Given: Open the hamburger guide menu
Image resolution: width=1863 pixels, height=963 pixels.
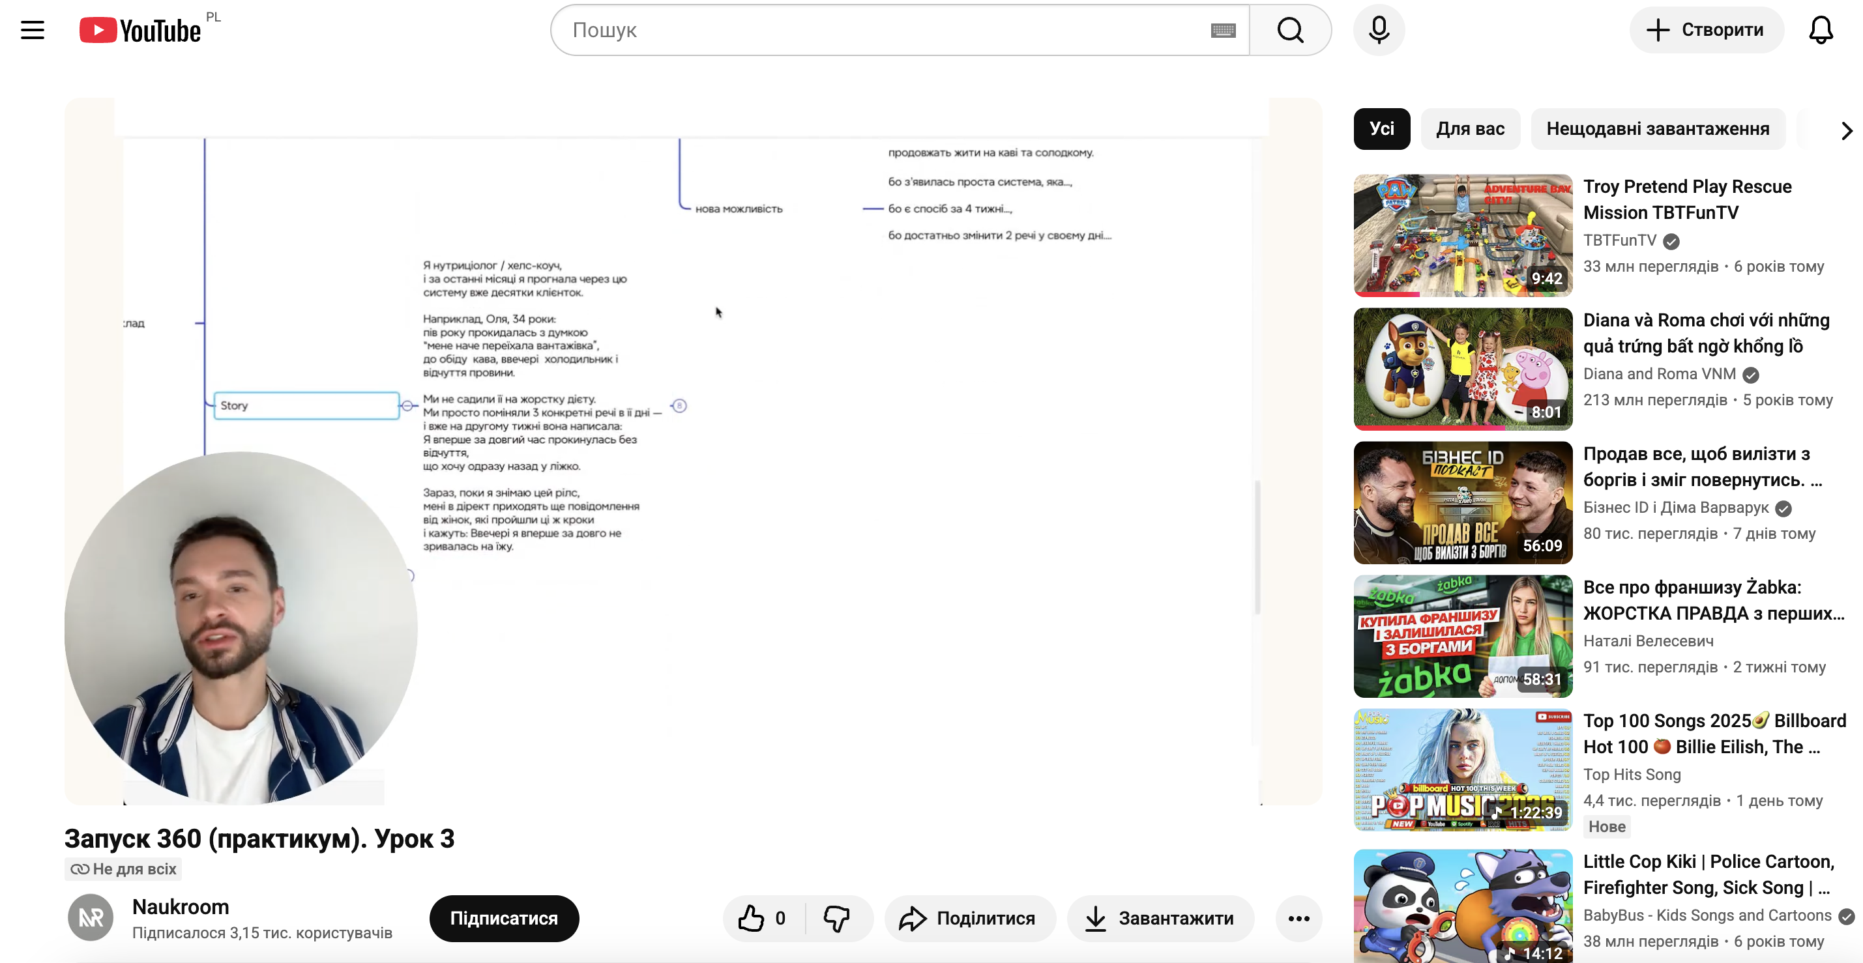Looking at the screenshot, I should click(x=33, y=31).
